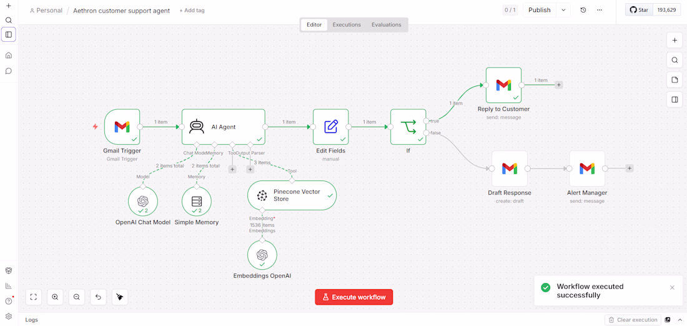
Task: Go to the home overview icon
Action: (8, 55)
